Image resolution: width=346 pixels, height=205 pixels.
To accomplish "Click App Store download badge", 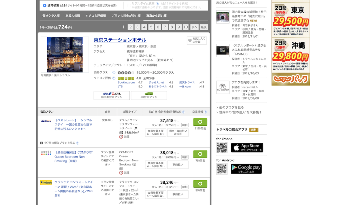I will [247, 148].
